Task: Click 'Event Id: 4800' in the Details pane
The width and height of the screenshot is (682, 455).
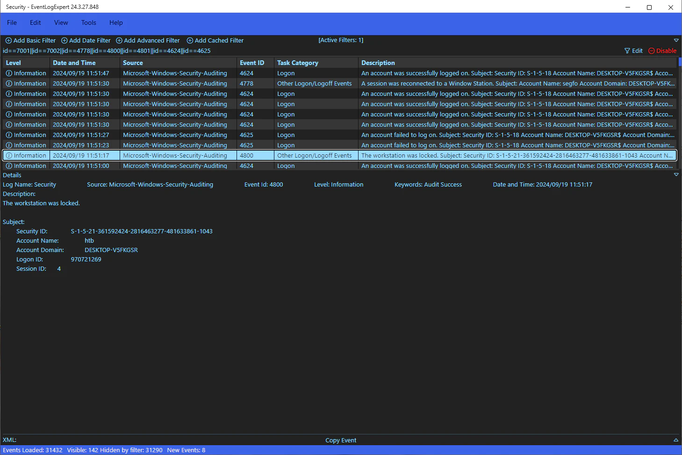Action: 264,185
